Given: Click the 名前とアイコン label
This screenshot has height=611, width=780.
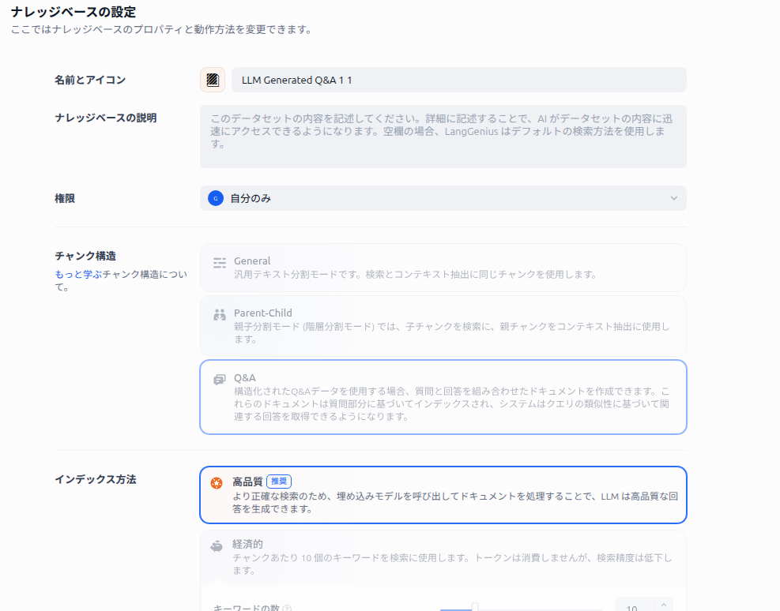Looking at the screenshot, I should [x=90, y=80].
